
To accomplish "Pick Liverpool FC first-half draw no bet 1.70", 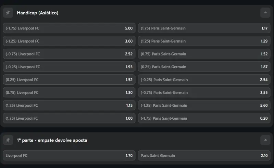I will (69, 156).
